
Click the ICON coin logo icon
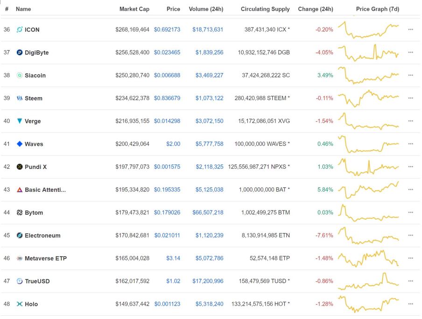pos(20,29)
